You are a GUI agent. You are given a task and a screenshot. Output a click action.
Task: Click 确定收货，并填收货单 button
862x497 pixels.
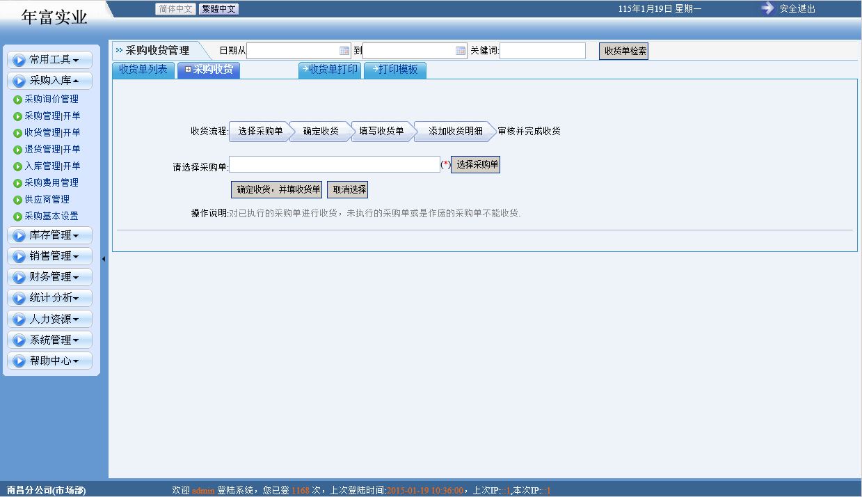click(277, 189)
